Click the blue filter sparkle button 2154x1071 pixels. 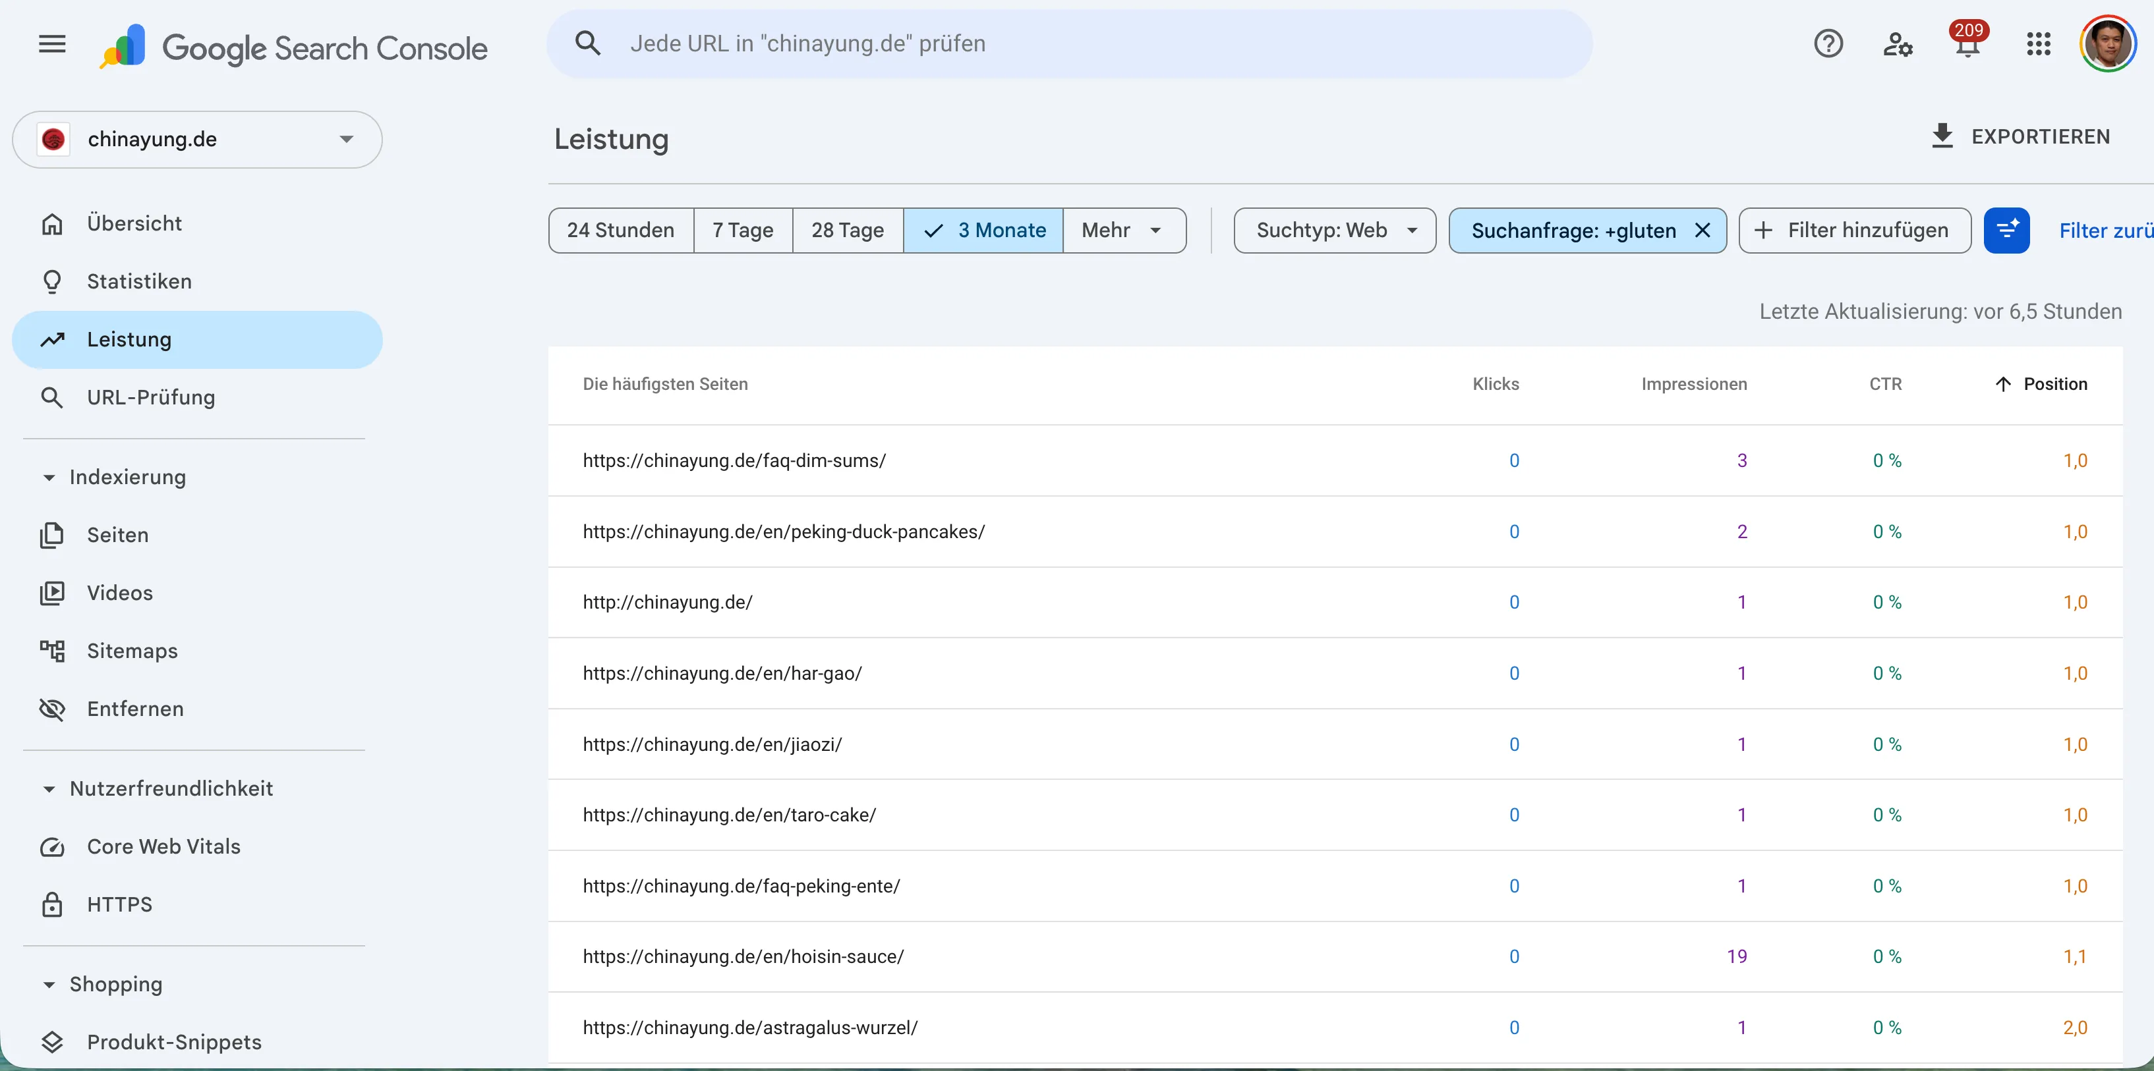2006,231
